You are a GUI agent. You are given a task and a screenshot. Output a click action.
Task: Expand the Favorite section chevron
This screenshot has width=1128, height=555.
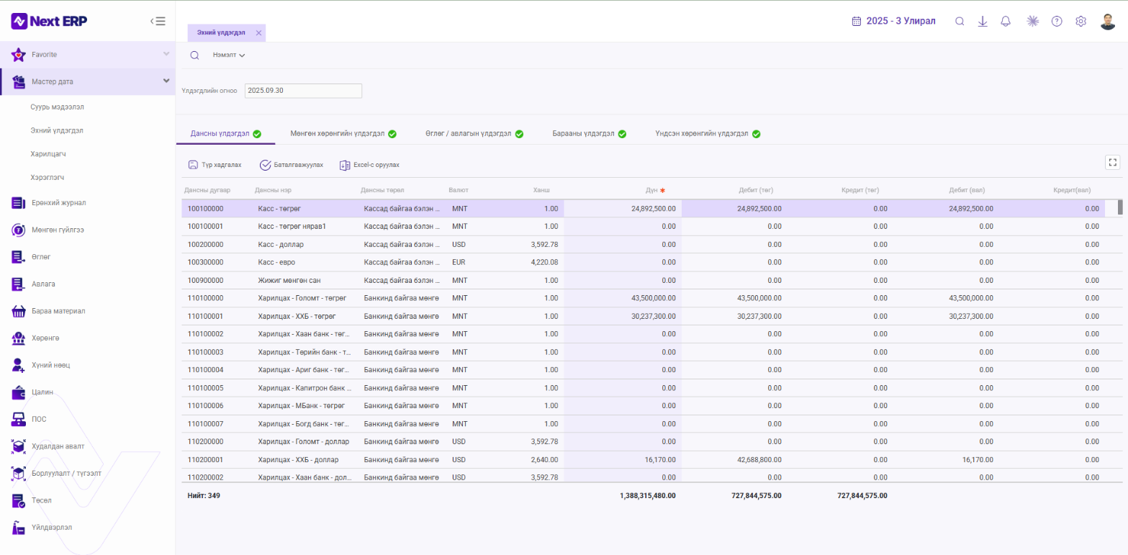166,54
